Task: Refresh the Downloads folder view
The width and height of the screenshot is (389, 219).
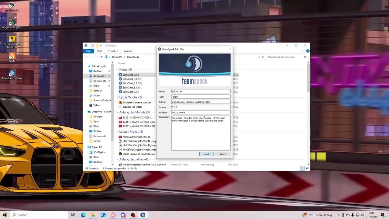Action: [x=263, y=57]
